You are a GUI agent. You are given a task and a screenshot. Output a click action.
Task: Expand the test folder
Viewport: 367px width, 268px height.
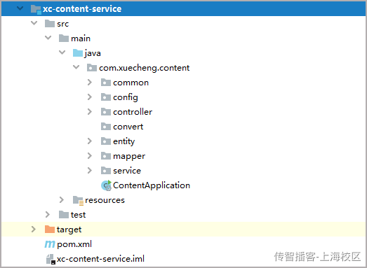[48, 215]
